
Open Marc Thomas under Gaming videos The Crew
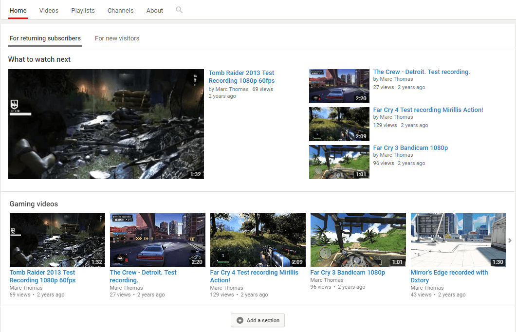click(127, 288)
